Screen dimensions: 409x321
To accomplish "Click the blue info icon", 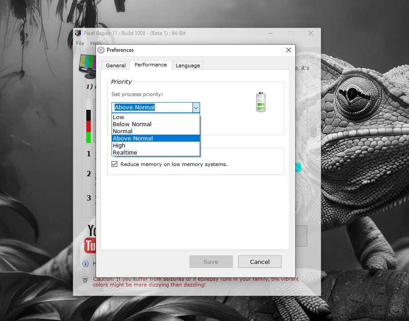I will tap(85, 264).
